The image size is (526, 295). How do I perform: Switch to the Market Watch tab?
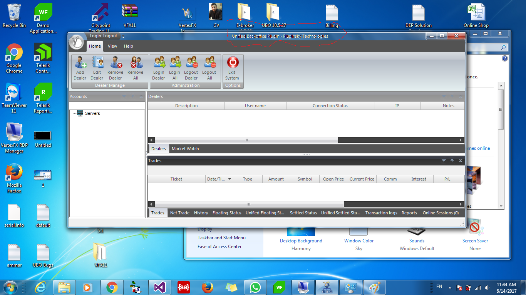[185, 149]
